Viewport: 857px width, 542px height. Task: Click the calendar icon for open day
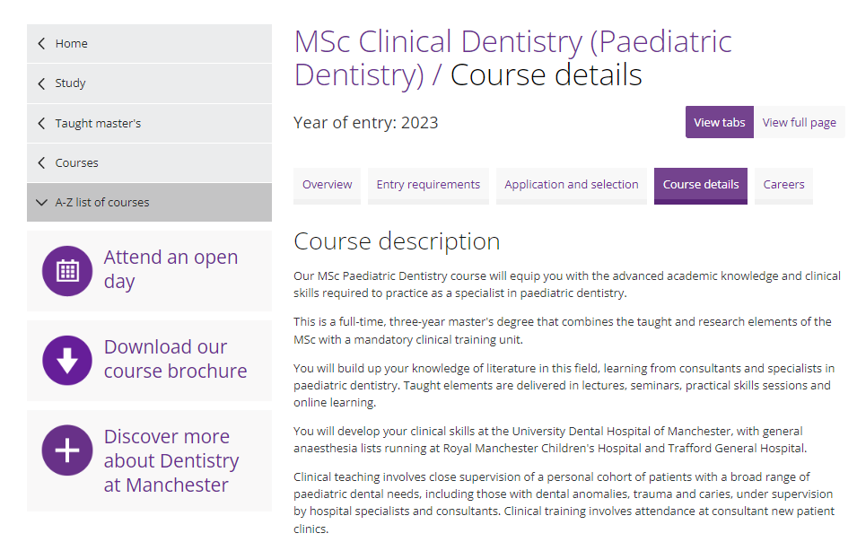tap(67, 271)
